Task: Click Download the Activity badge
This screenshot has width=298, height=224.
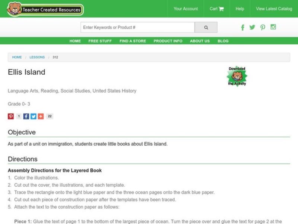Action: click(x=238, y=76)
